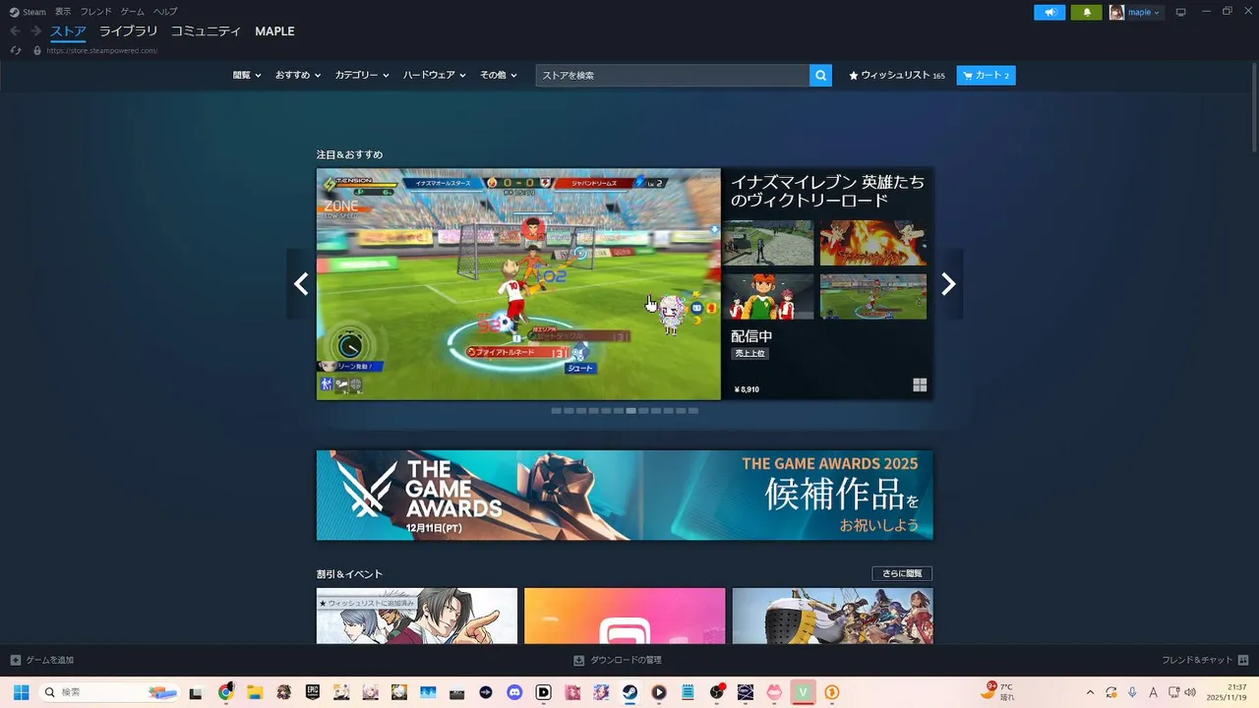Click the store search magnifier button
1259x708 pixels.
(x=820, y=75)
